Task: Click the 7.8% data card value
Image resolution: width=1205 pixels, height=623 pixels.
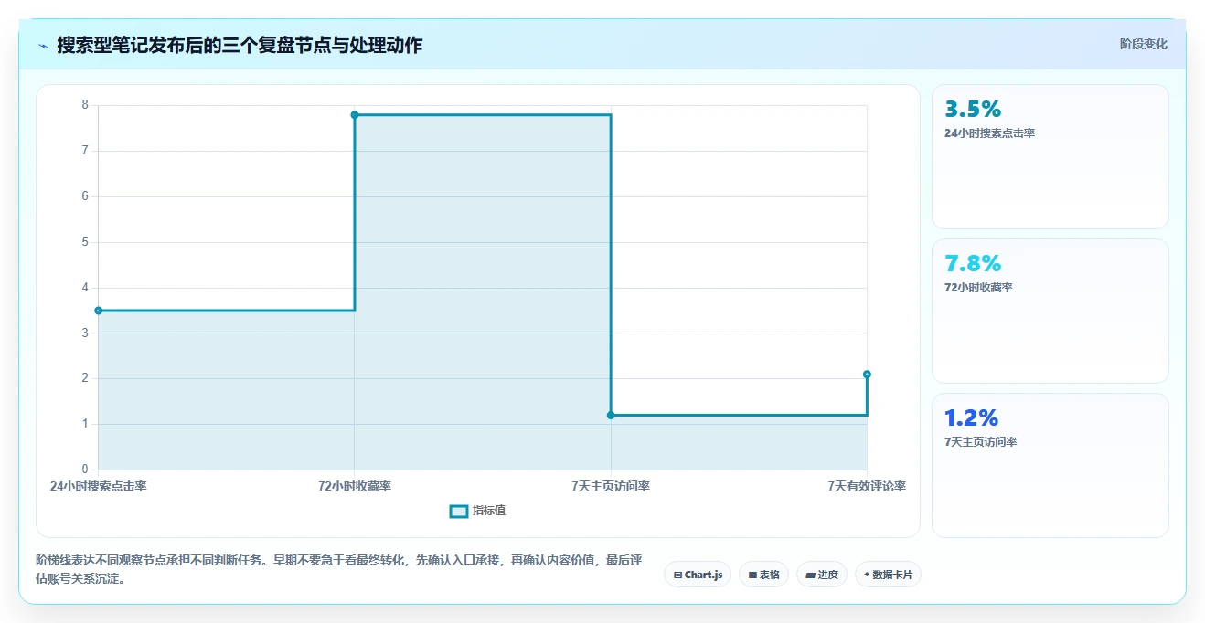Action: [x=973, y=263]
